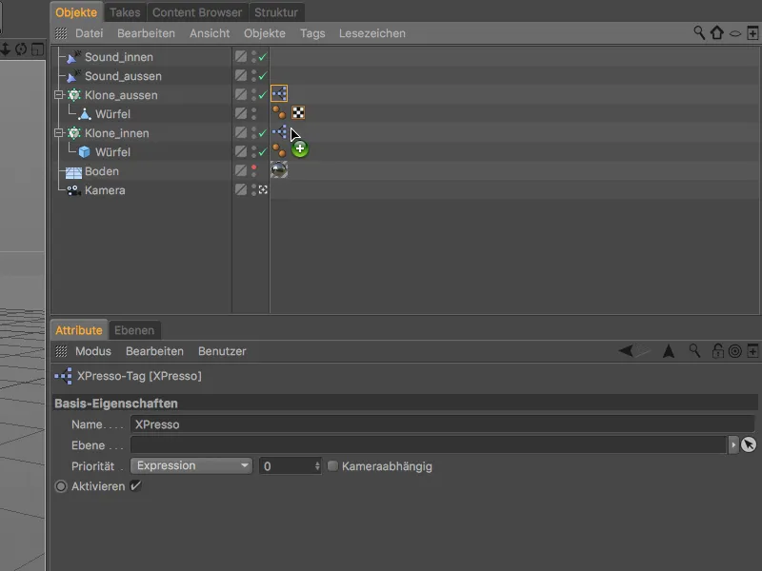Select the Klone_aussen cloner object
The width and height of the screenshot is (762, 571).
pos(121,94)
